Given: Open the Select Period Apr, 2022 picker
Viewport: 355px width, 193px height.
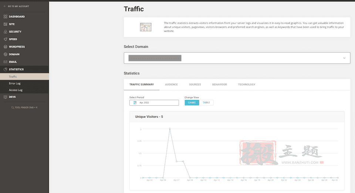Looking at the screenshot, I should (154, 102).
